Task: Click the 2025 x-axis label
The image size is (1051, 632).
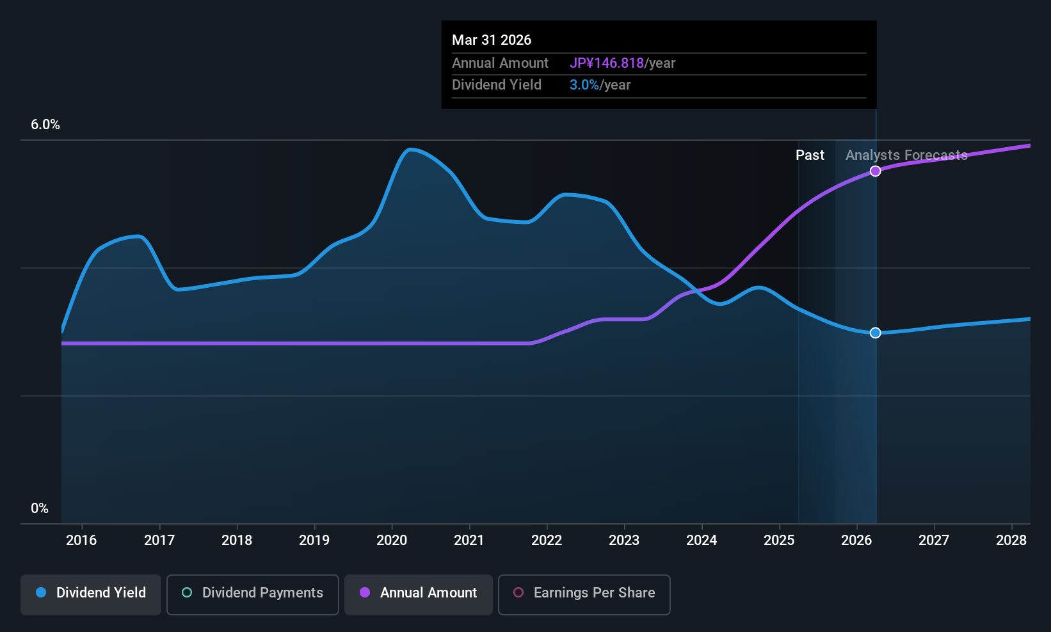Action: coord(779,541)
